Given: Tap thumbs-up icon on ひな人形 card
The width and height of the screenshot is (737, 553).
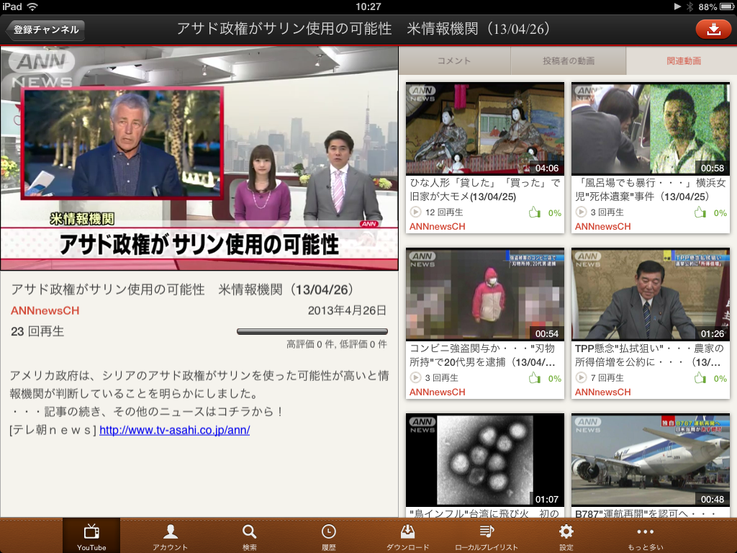Looking at the screenshot, I should click(535, 212).
